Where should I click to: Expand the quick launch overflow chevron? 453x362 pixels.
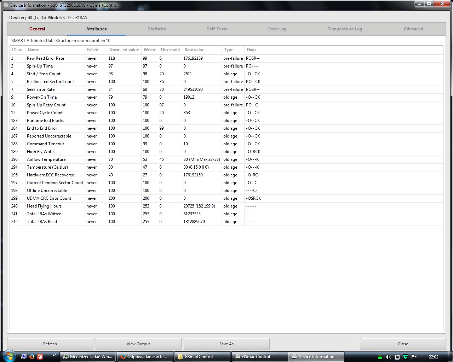point(54,355)
